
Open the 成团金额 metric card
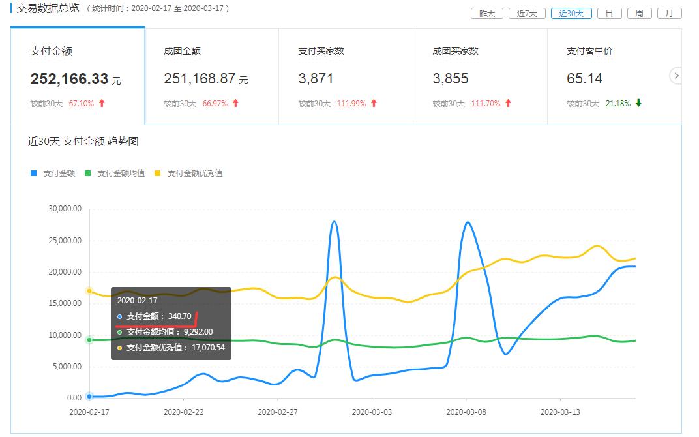click(x=211, y=76)
